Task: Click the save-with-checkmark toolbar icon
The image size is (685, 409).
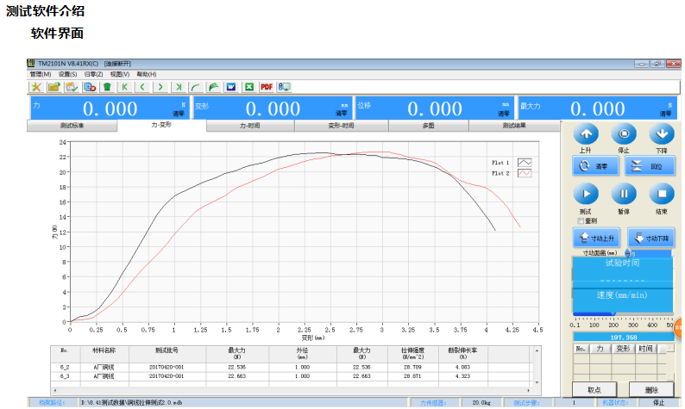Action: coord(72,87)
